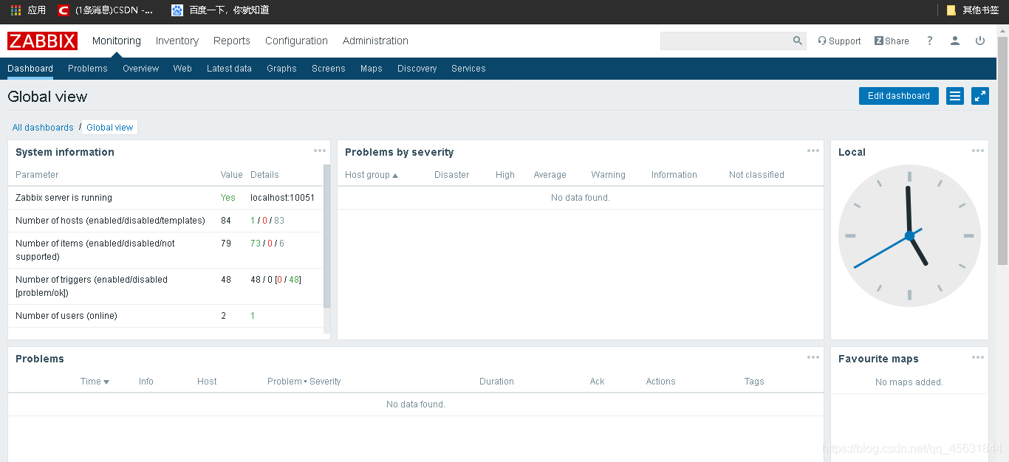This screenshot has height=462, width=1009.
Task: Click the Global view breadcrumb
Action: [110, 128]
